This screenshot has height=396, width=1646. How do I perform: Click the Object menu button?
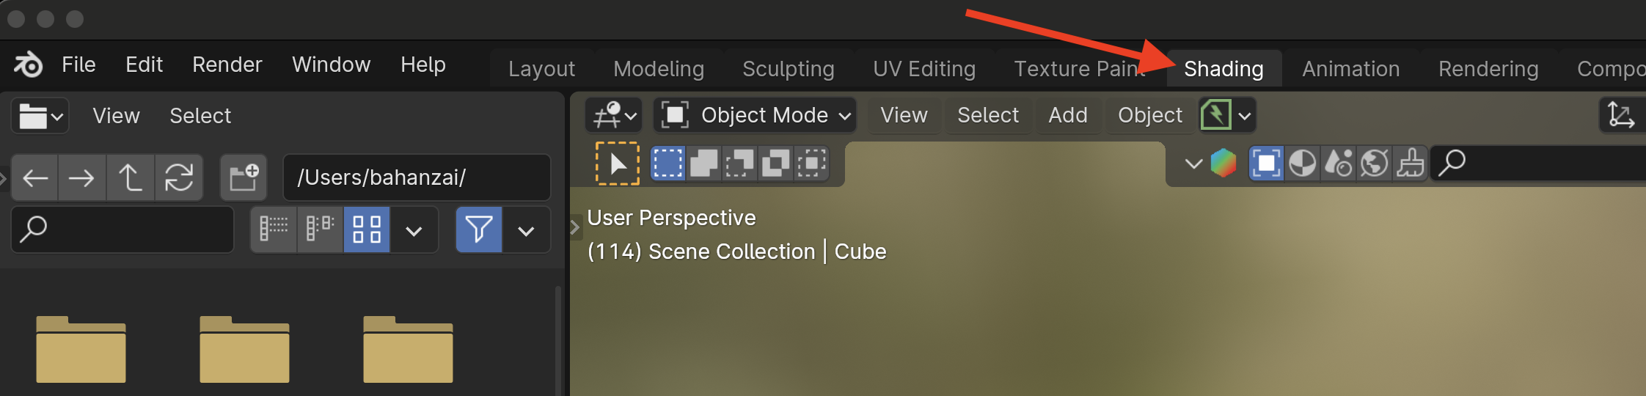[x=1150, y=115]
